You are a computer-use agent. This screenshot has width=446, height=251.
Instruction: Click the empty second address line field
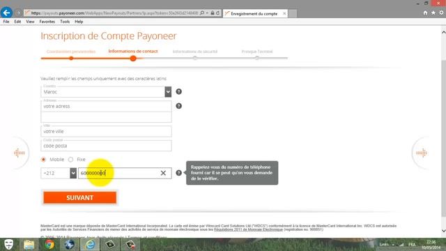coord(107,117)
